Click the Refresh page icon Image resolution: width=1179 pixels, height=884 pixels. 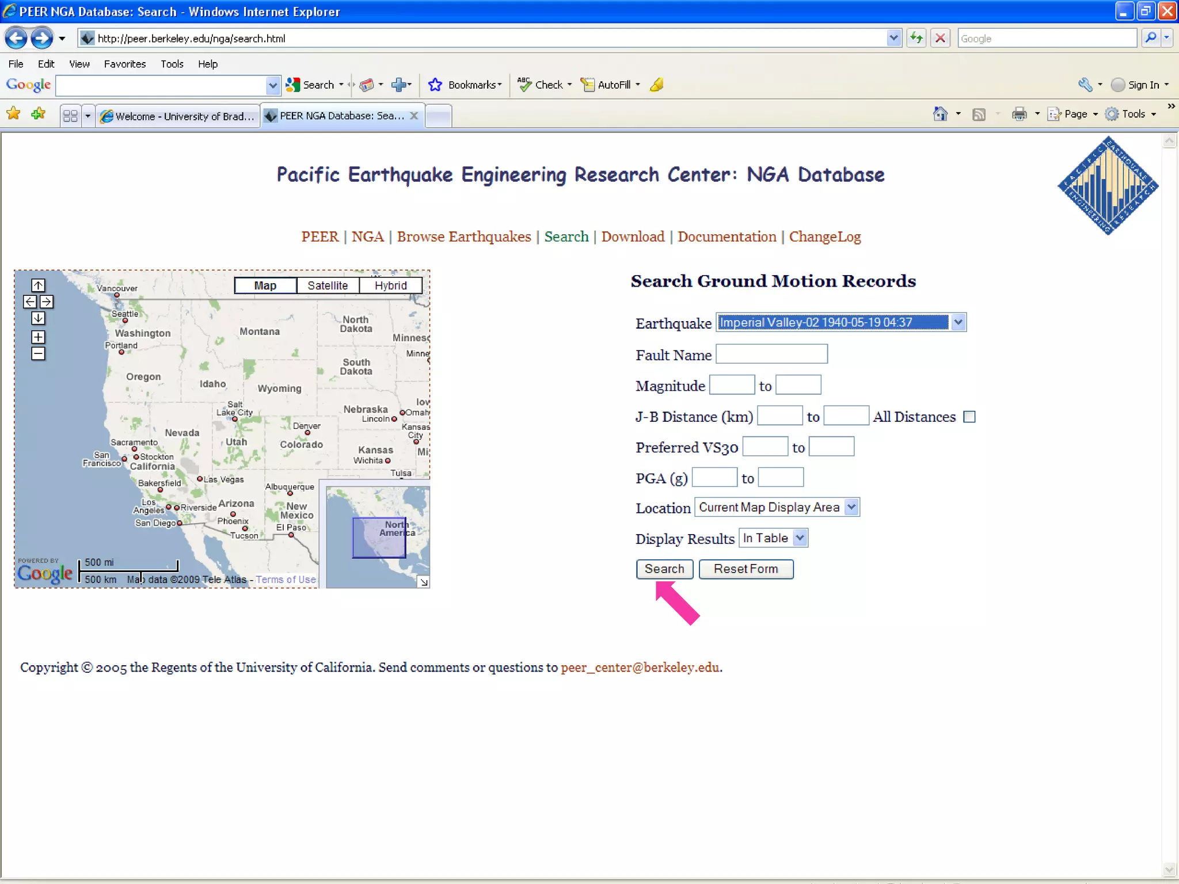tap(916, 39)
